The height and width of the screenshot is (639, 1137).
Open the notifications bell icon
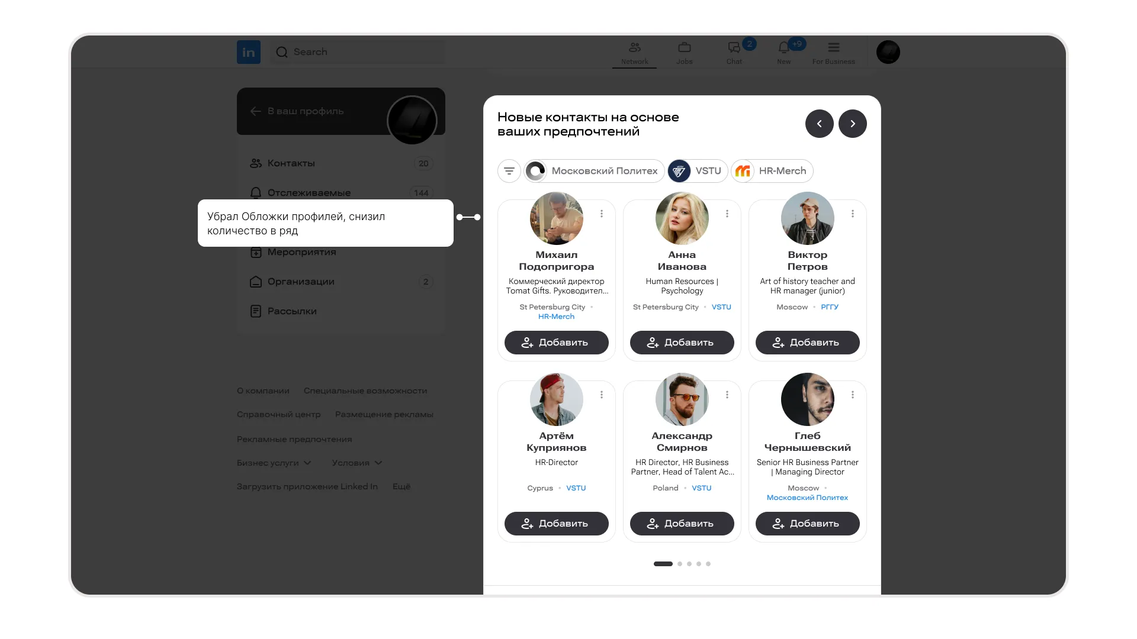click(x=783, y=48)
